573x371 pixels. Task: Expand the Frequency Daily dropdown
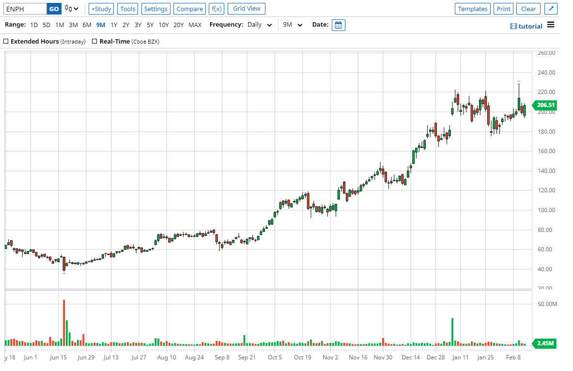point(260,25)
